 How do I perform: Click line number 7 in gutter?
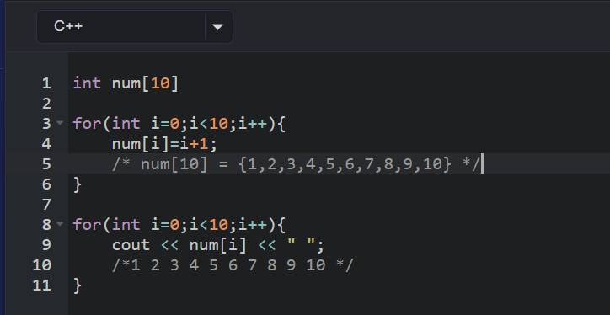(x=46, y=204)
